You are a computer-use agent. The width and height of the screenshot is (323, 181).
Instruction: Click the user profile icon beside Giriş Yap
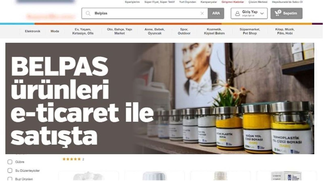[x=237, y=14]
